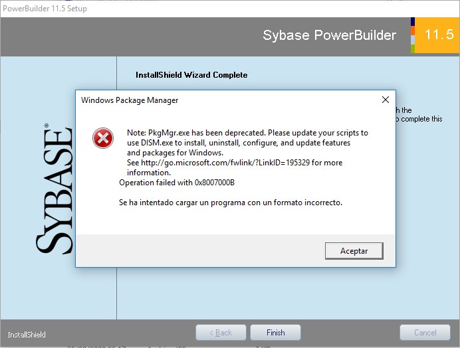The image size is (460, 348).
Task: Click the red error icon
Action: click(x=103, y=138)
